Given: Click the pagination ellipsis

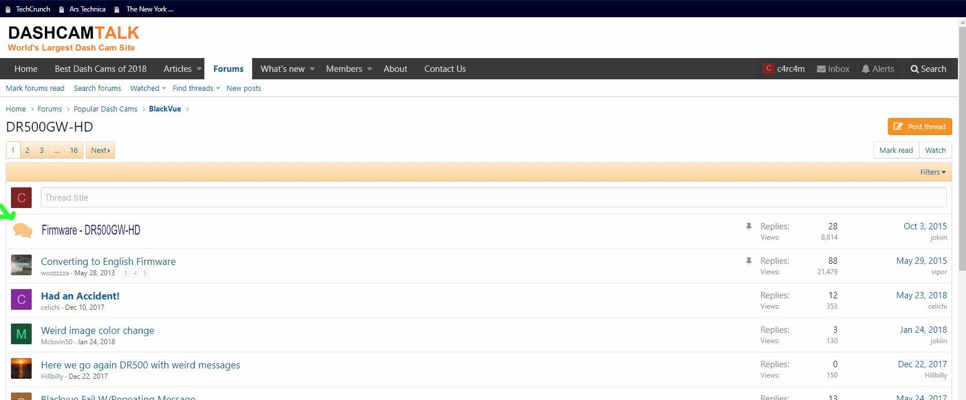Looking at the screenshot, I should pyautogui.click(x=57, y=151).
